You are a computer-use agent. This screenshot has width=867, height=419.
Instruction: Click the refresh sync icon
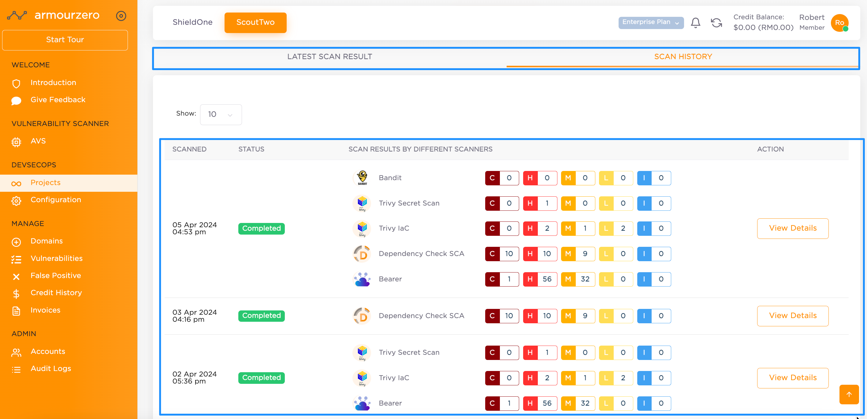coord(716,23)
